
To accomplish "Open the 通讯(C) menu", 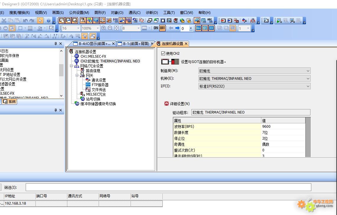I will pyautogui.click(x=135, y=13).
